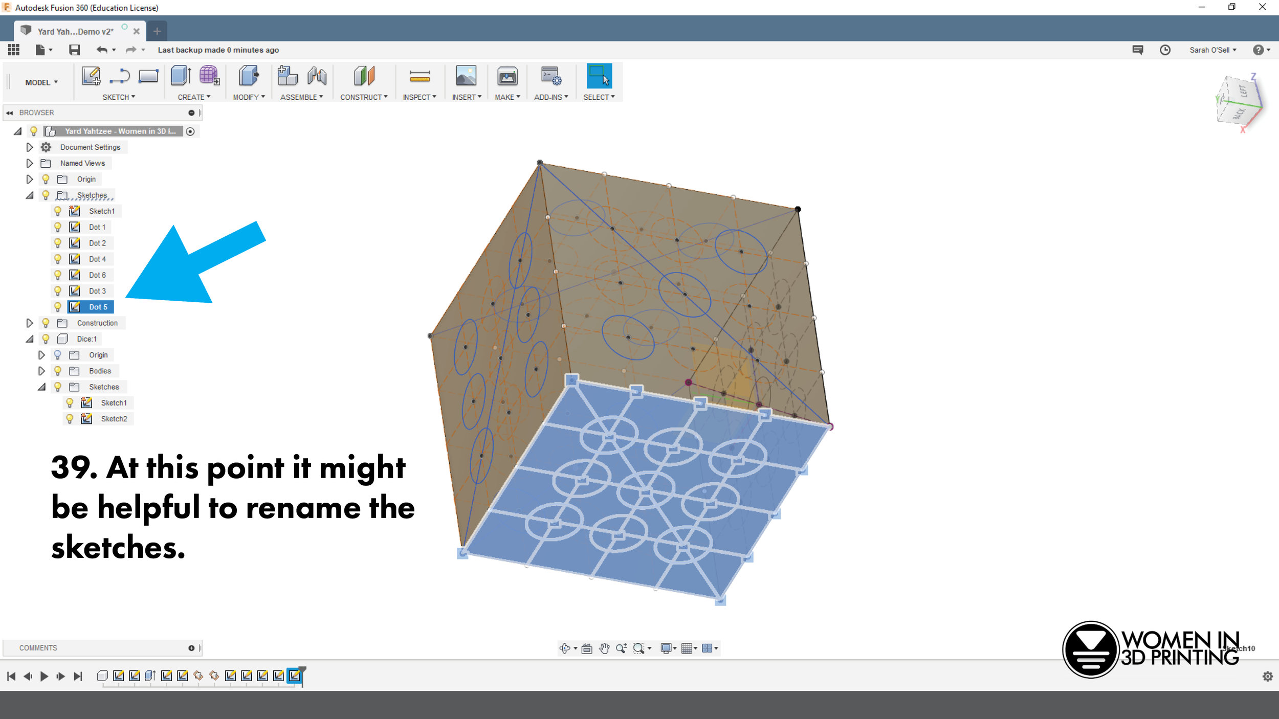Click the Extrude tool icon
The width and height of the screenshot is (1279, 719).
coord(181,76)
